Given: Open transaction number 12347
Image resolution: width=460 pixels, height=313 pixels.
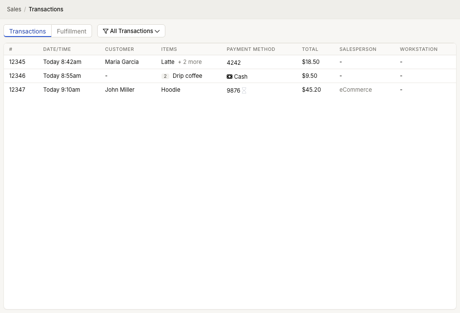Looking at the screenshot, I should coord(17,90).
